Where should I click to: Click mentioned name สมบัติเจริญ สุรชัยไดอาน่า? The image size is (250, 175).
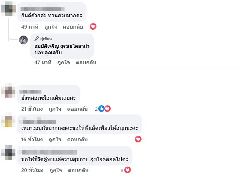coord(62,46)
